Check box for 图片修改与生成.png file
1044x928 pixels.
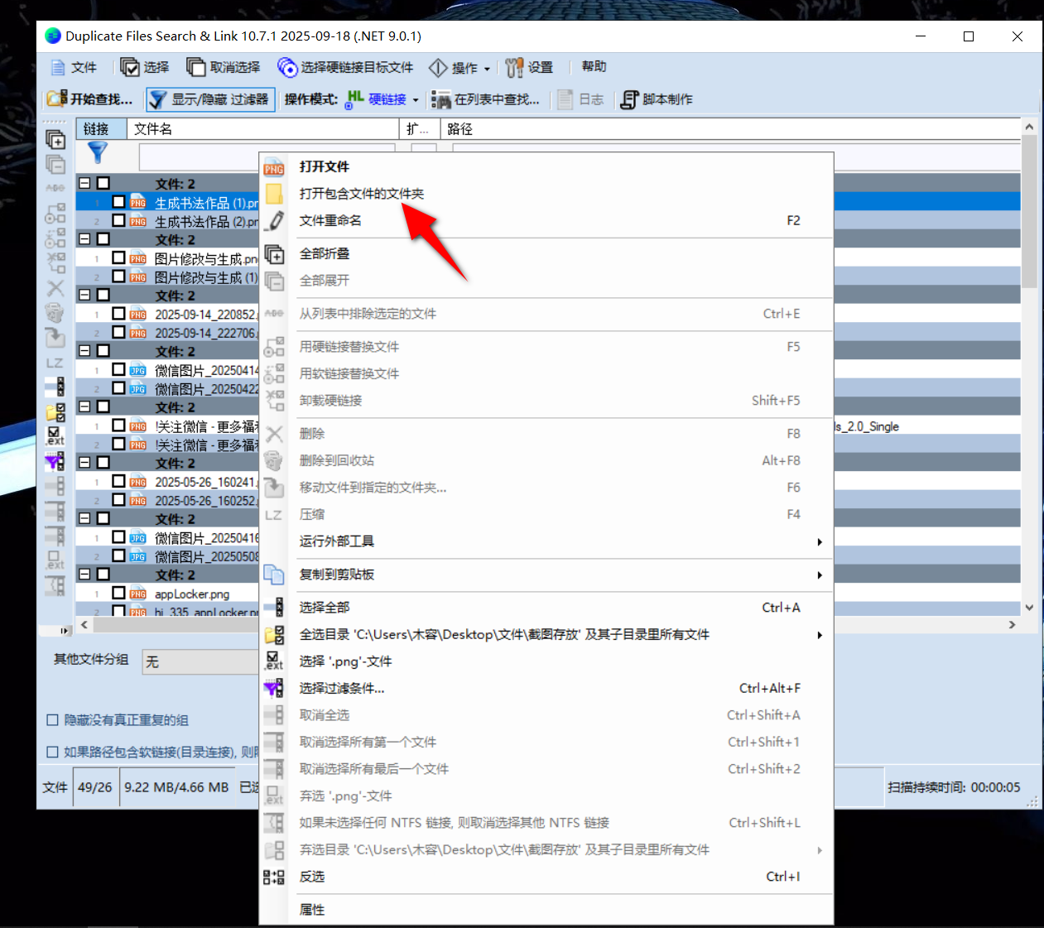(x=118, y=258)
